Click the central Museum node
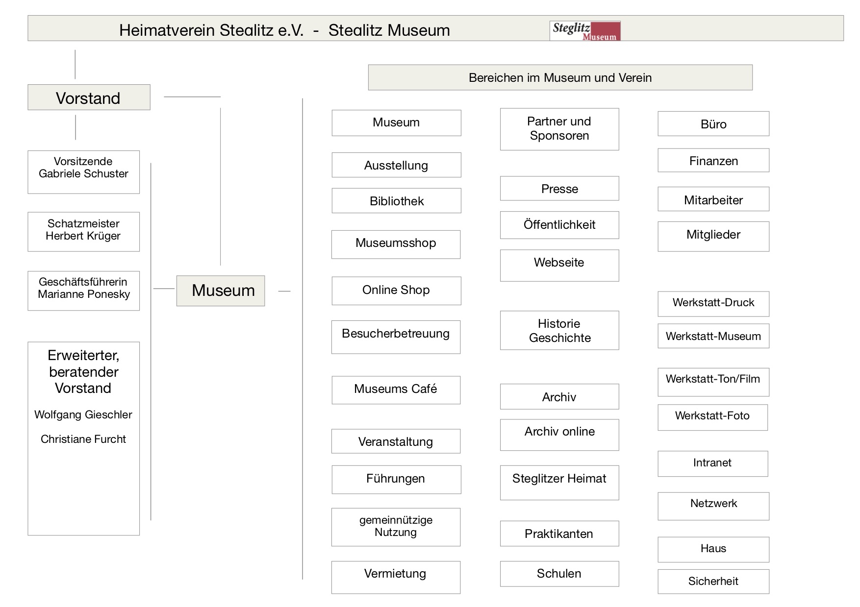The width and height of the screenshot is (860, 607). coord(221,291)
